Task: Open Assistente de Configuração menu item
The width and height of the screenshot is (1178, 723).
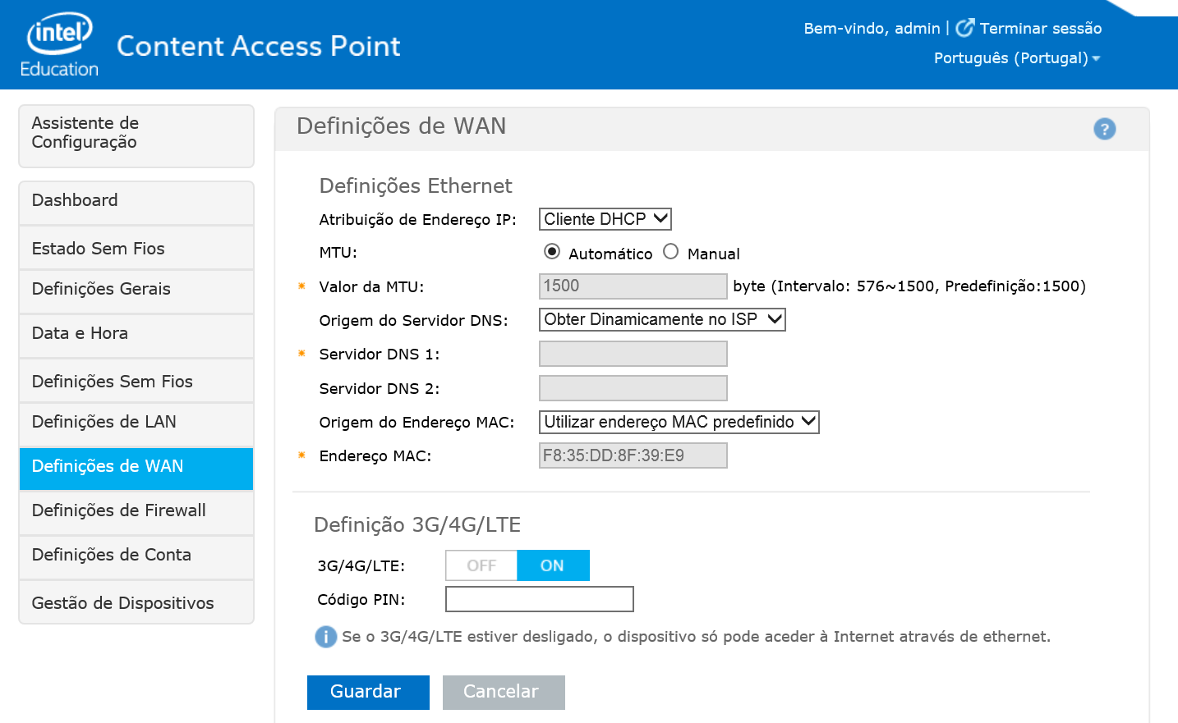Action: [136, 136]
